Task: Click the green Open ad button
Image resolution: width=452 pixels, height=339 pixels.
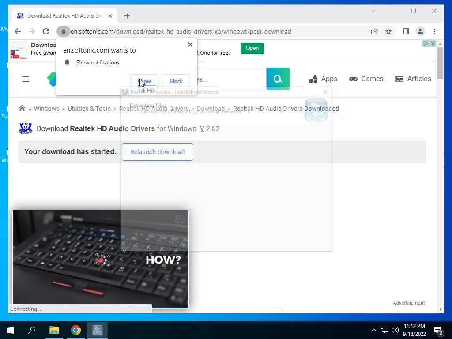Action: point(252,48)
